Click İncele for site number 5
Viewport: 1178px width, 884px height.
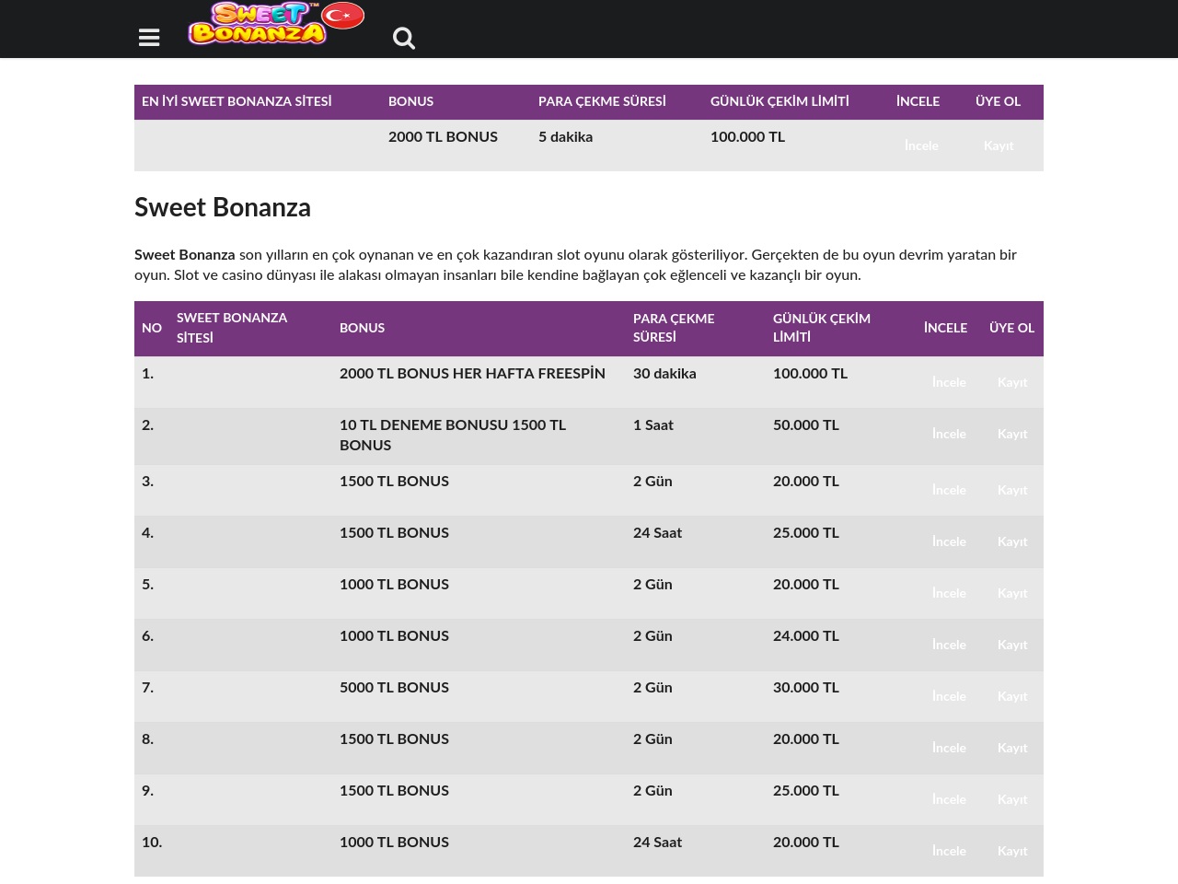pyautogui.click(x=949, y=594)
